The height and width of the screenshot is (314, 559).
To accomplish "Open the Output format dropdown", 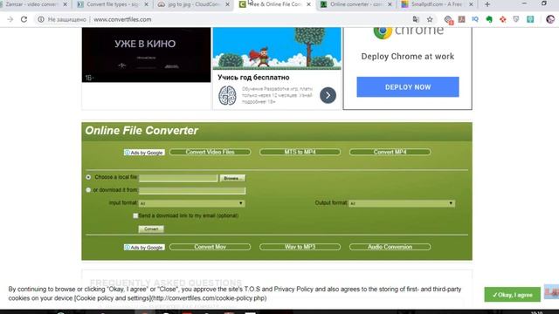I will (402, 203).
